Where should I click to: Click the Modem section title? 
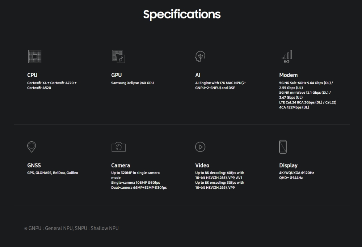[288, 75]
